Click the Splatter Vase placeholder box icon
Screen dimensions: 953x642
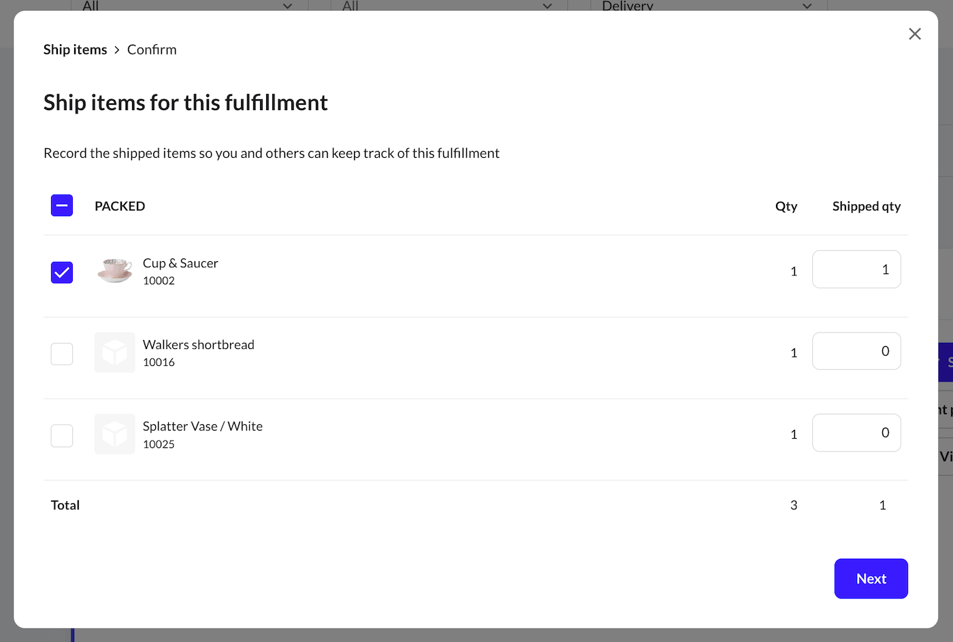[114, 434]
